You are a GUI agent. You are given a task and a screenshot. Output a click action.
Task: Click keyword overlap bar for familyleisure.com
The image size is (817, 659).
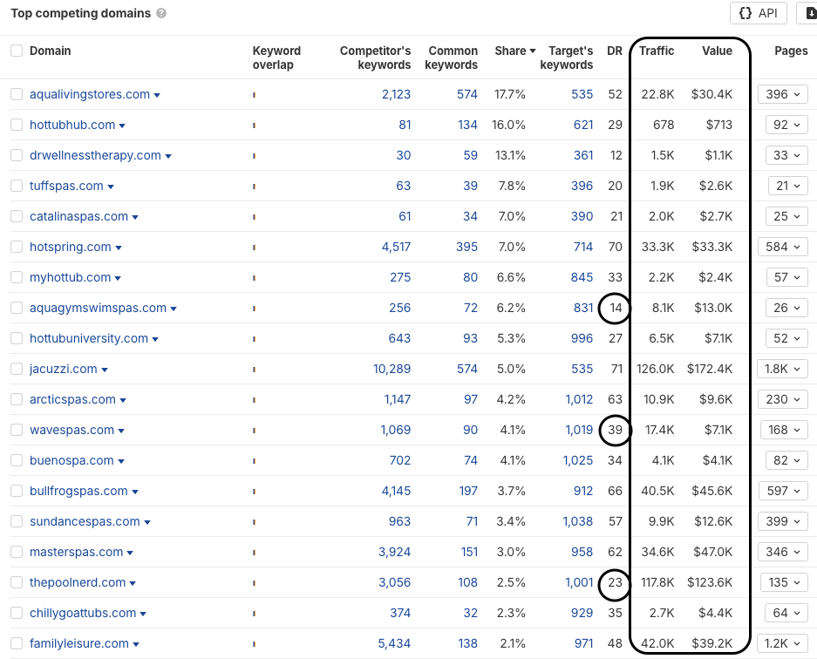point(255,644)
